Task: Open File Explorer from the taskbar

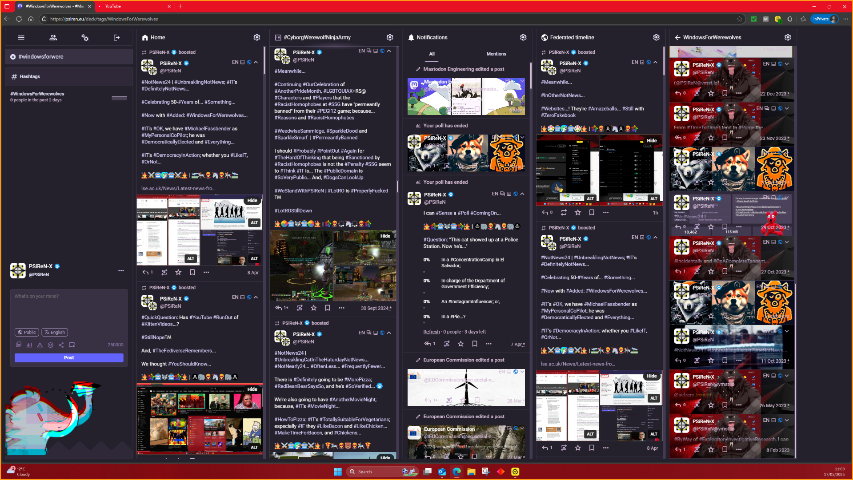Action: [x=471, y=472]
